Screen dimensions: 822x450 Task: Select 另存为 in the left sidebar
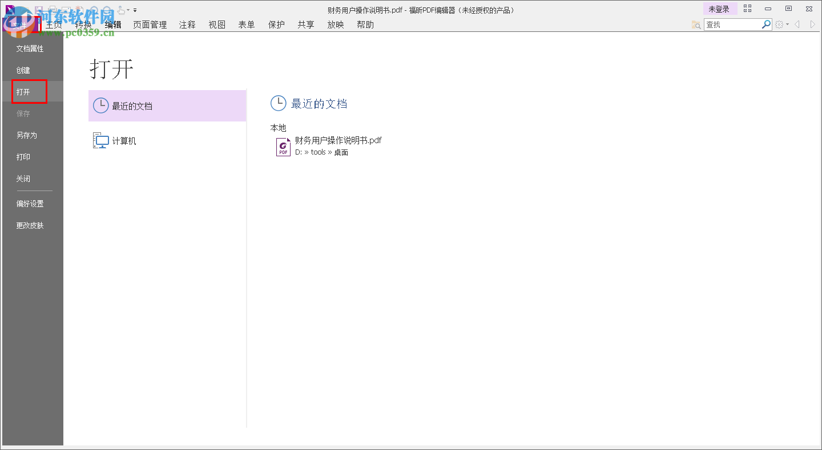[x=26, y=135]
